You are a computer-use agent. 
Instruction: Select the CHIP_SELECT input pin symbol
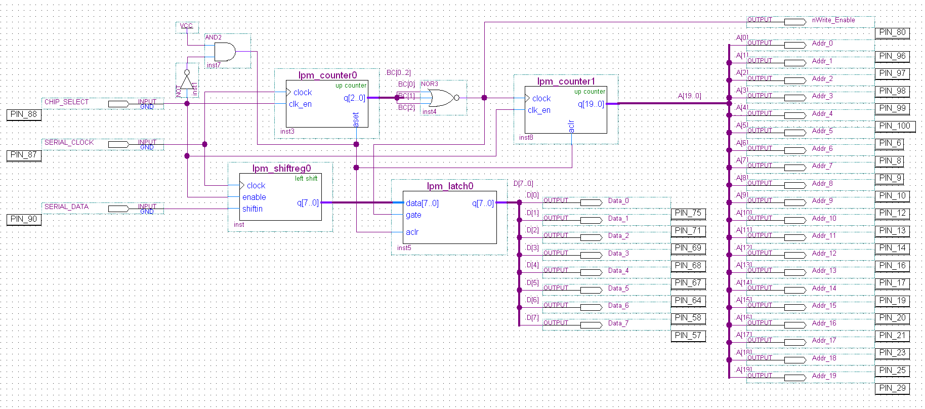click(x=119, y=104)
